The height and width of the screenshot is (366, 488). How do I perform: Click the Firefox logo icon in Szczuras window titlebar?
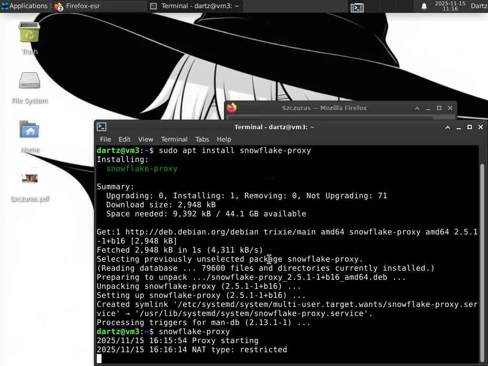(232, 108)
